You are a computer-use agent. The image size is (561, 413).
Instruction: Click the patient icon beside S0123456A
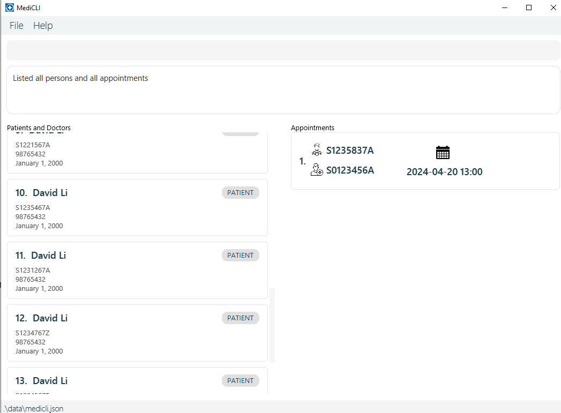click(x=317, y=169)
